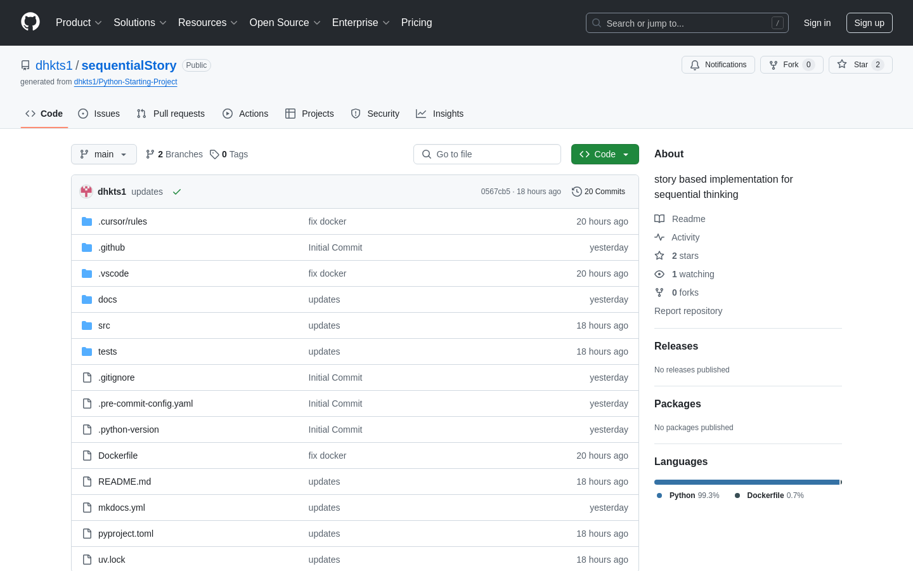
Task: Expand the Resources menu
Action: [208, 23]
